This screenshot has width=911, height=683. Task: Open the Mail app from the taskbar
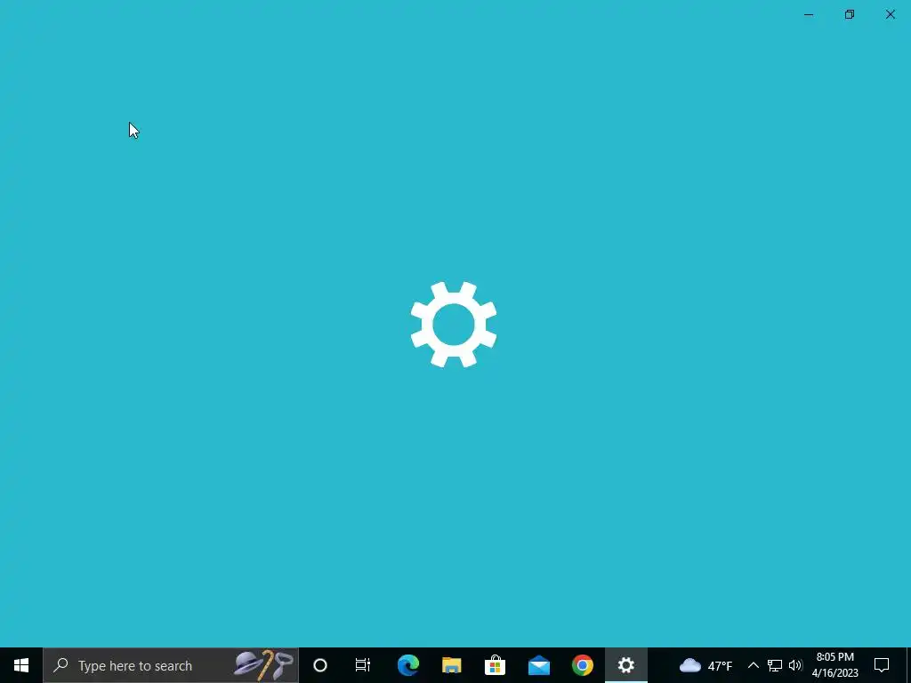point(538,665)
